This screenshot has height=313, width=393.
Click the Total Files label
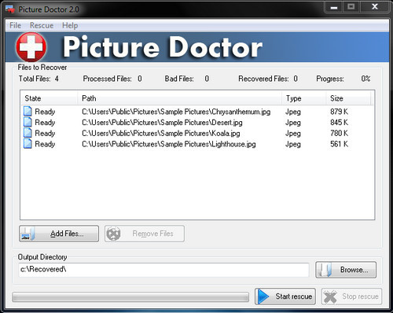35,79
